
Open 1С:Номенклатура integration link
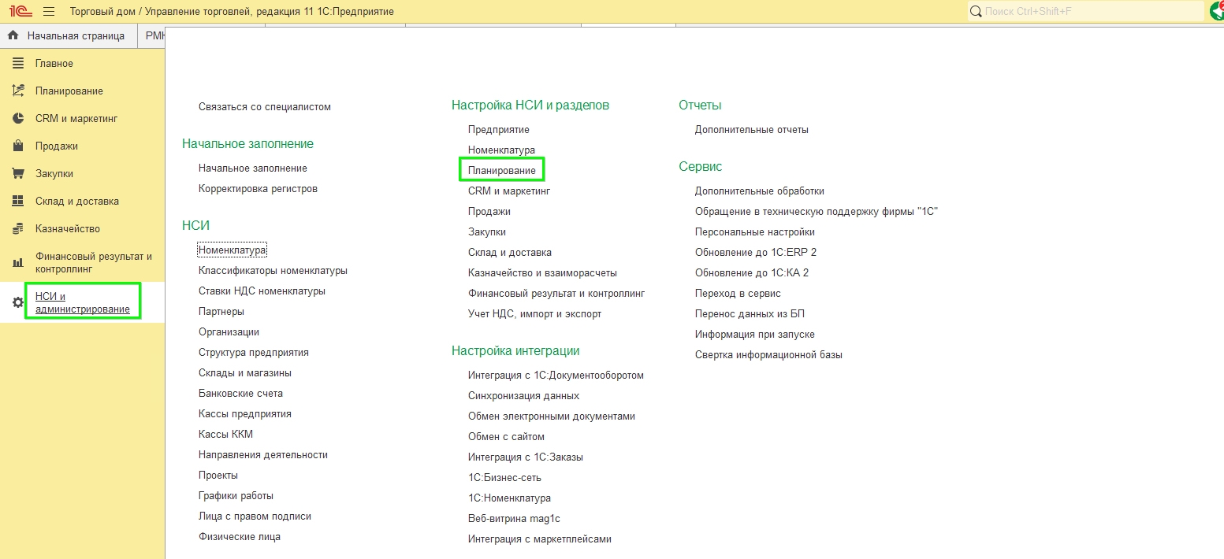509,498
